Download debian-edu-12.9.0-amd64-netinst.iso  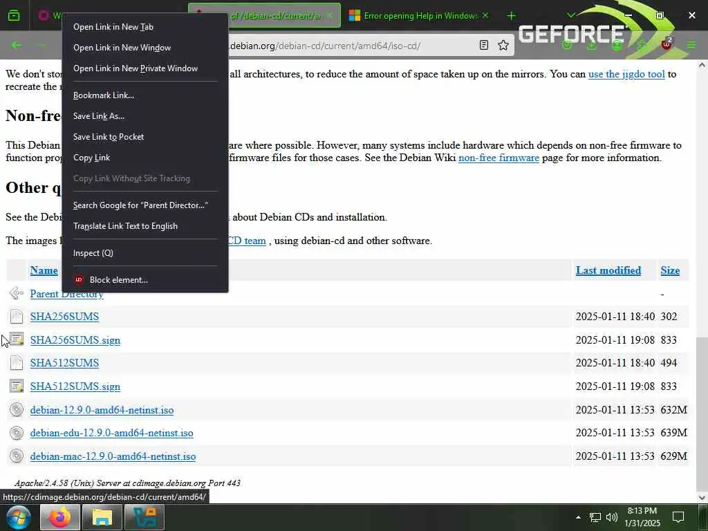click(x=111, y=433)
